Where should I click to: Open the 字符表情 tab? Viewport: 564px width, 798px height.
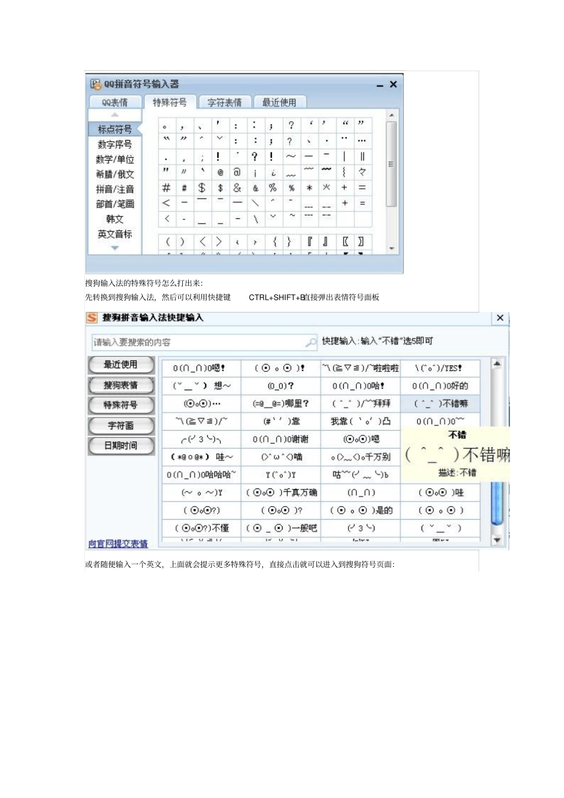(x=224, y=102)
